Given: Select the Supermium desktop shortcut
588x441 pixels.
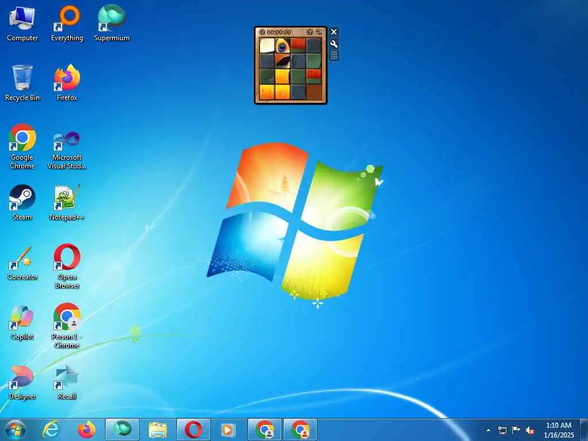Looking at the screenshot, I should 112,24.
